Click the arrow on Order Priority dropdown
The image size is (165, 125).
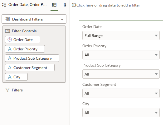(156, 55)
